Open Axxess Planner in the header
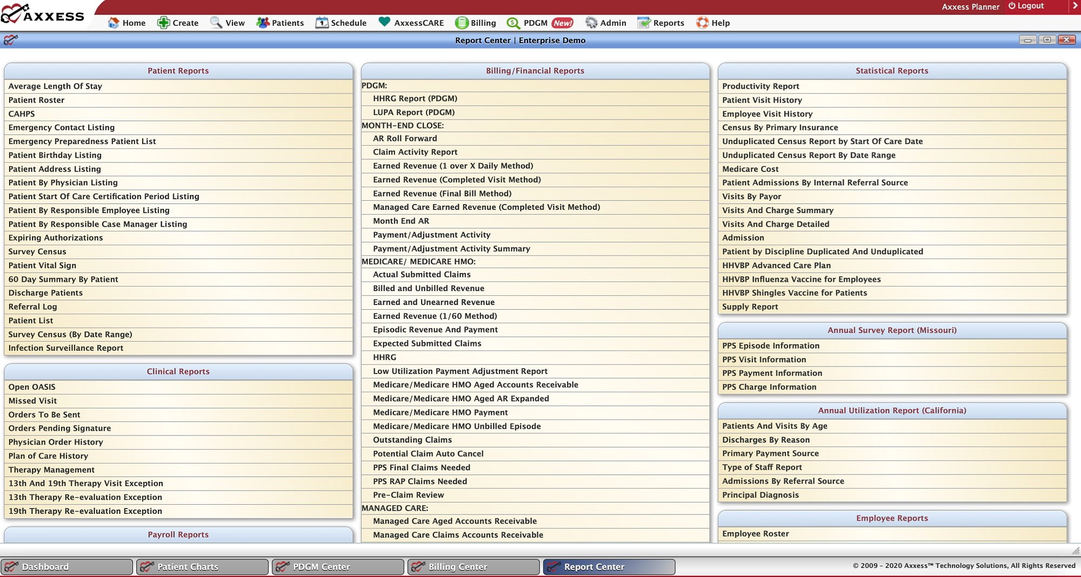This screenshot has width=1081, height=577. pyautogui.click(x=970, y=6)
